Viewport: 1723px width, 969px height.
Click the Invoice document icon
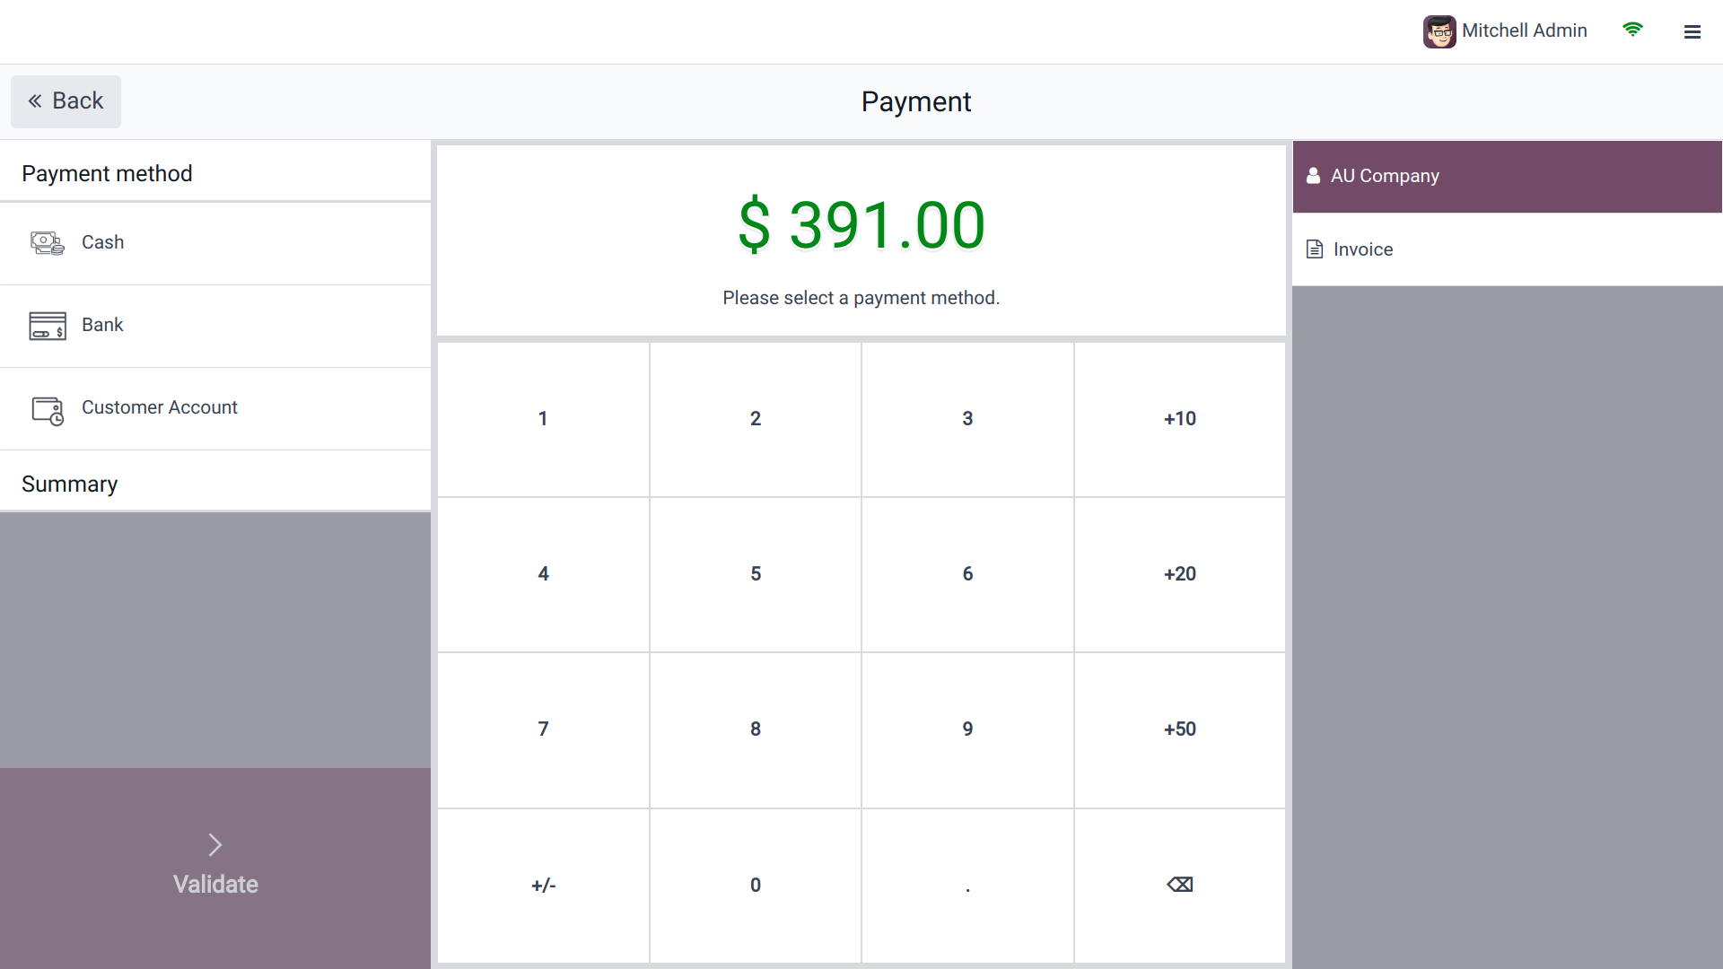1314,249
